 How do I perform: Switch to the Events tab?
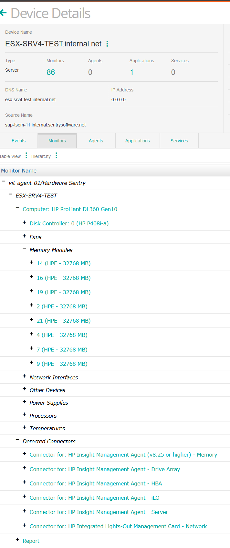18,141
